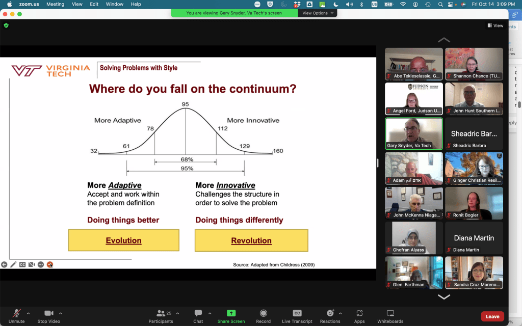The width and height of the screenshot is (522, 326).
Task: Toggle Live Transcript captions
Action: [x=297, y=313]
